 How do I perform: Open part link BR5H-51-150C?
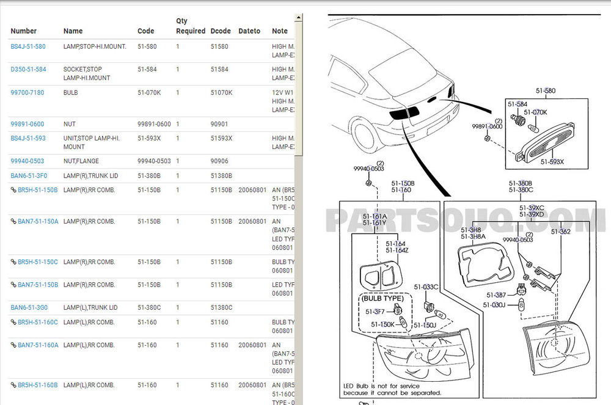click(x=38, y=262)
